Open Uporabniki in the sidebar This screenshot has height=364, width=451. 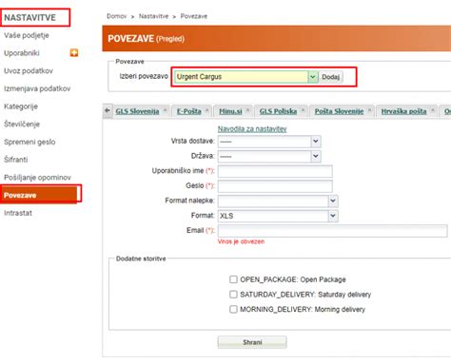(22, 53)
